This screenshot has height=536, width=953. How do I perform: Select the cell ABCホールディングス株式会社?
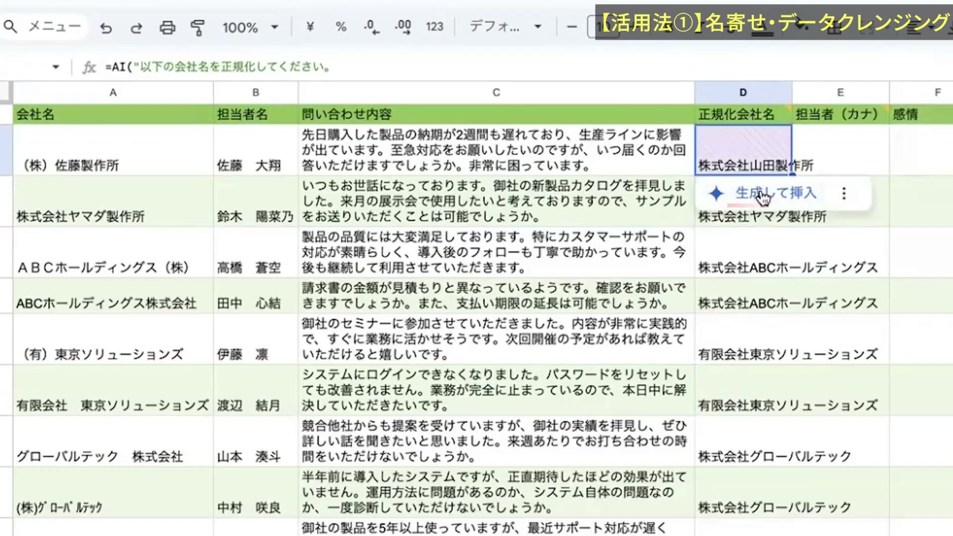click(113, 296)
